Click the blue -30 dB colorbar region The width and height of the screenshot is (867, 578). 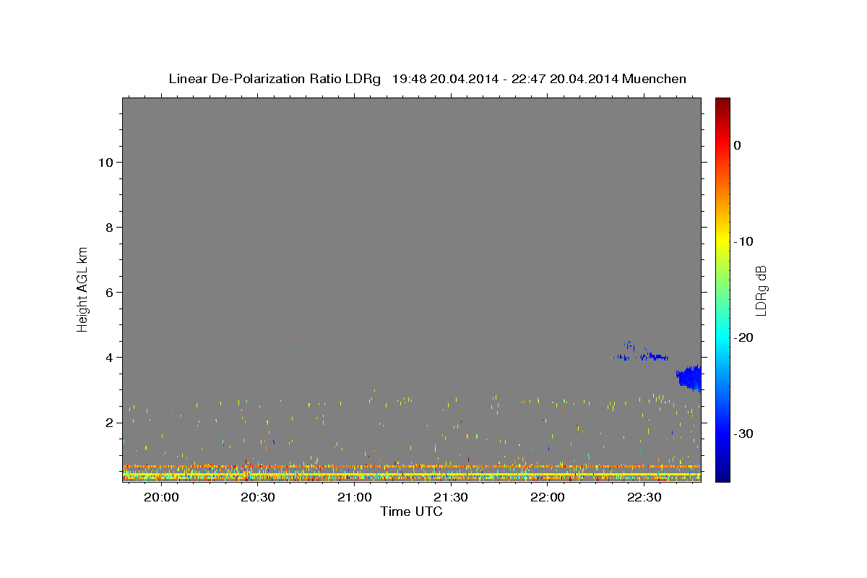[722, 433]
